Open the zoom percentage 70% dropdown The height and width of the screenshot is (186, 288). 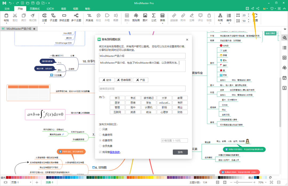pyautogui.click(x=266, y=183)
